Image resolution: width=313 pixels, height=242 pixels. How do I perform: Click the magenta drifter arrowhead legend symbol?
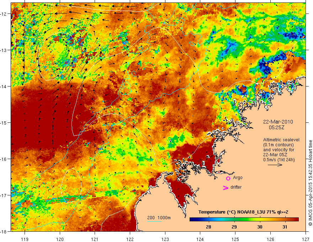(x=226, y=188)
